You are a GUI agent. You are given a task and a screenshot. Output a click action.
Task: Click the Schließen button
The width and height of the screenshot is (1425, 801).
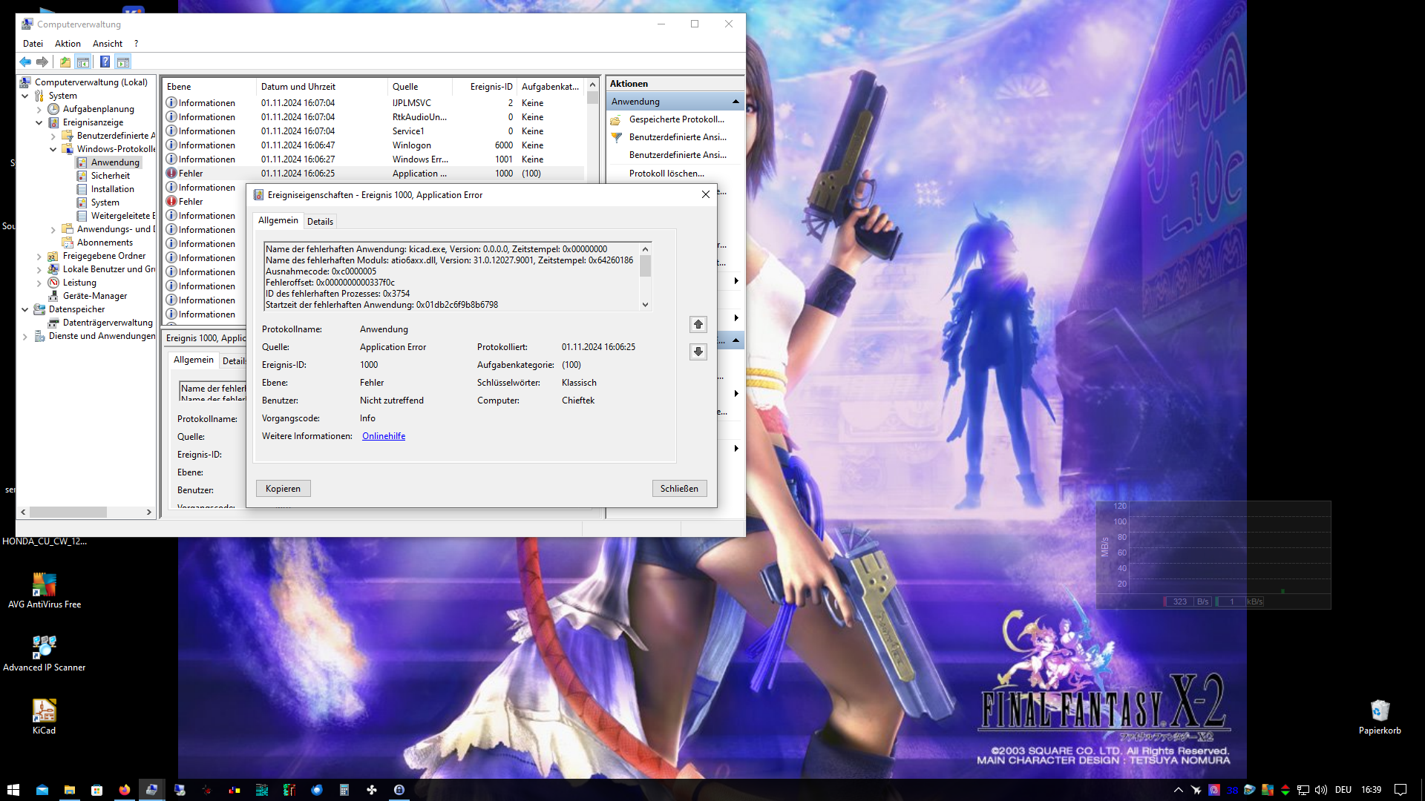point(680,489)
